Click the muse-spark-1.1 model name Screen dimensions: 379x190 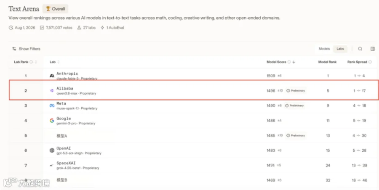pos(67,108)
